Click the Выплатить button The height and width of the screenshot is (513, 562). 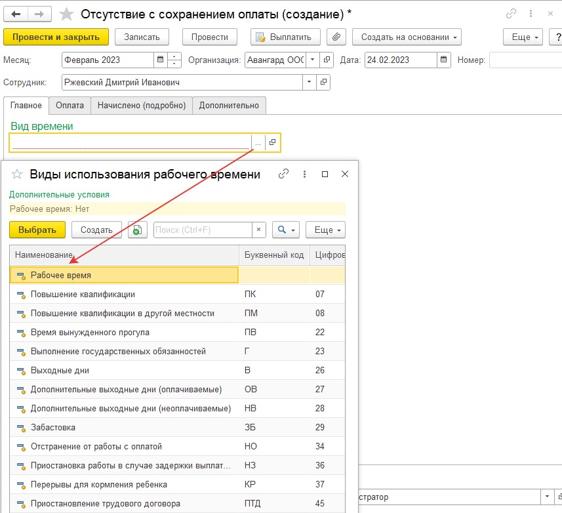(x=285, y=37)
